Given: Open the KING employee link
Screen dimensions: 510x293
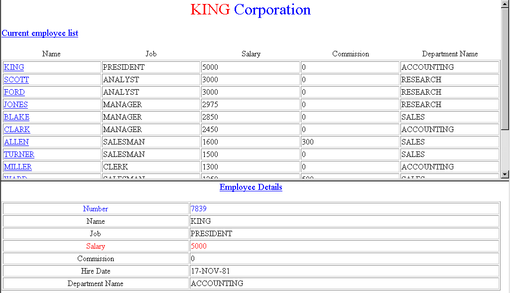Looking at the screenshot, I should coord(14,67).
